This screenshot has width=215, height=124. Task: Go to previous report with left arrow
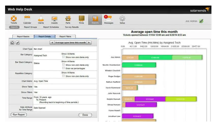(52, 43)
